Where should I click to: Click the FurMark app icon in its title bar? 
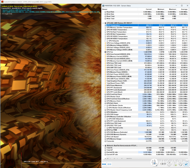coord(2,2)
